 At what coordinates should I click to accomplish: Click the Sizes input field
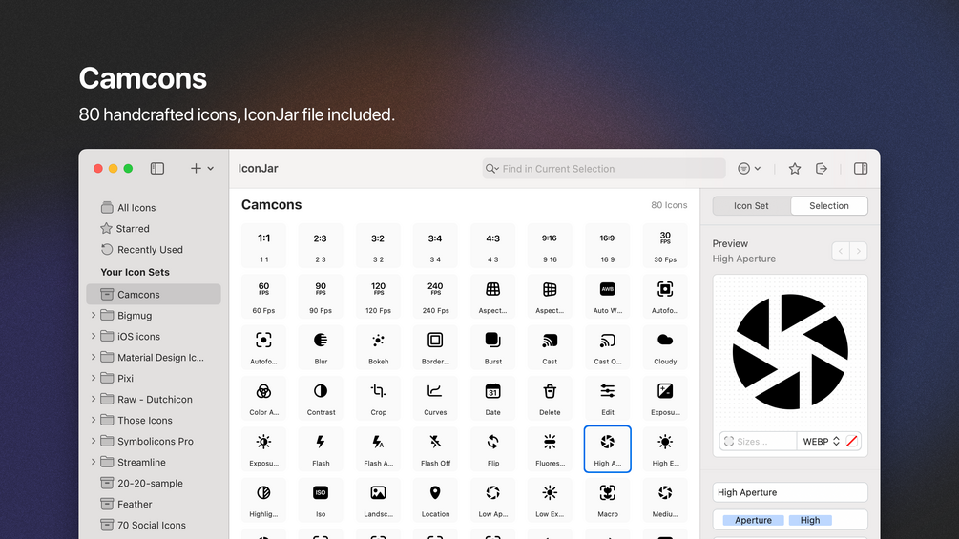pyautogui.click(x=758, y=442)
